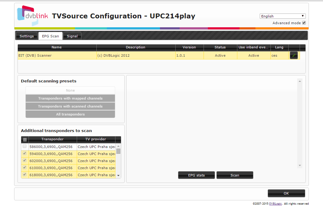This screenshot has height=216, width=323.
Task: Click the scan log scroll-up arrow
Action: (300, 81)
